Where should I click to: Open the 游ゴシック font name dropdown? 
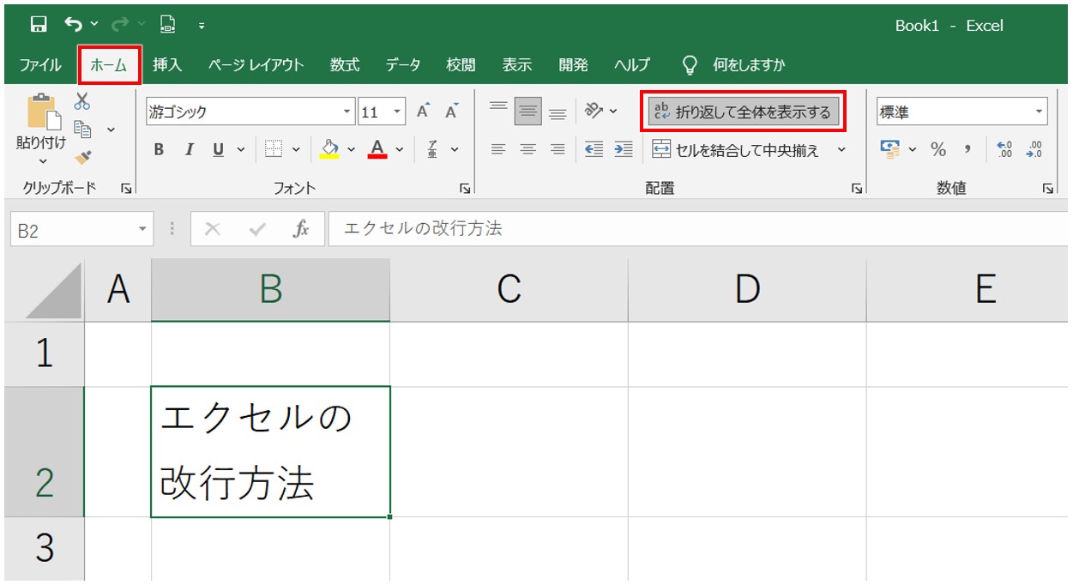[x=347, y=112]
